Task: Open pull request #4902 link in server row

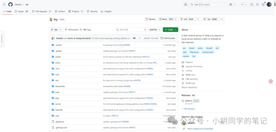Action: coord(154,104)
